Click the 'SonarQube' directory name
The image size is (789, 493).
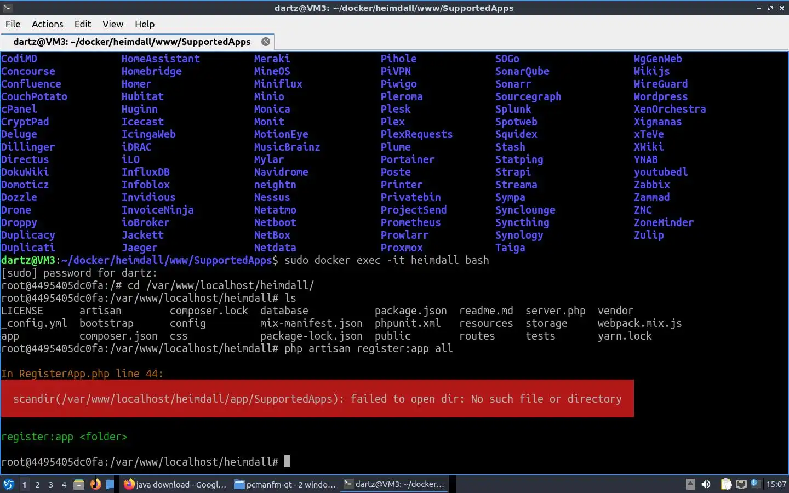pos(522,71)
